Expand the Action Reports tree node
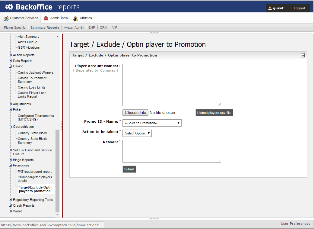Image resolution: width=314 pixels, height=229 pixels. (11, 55)
